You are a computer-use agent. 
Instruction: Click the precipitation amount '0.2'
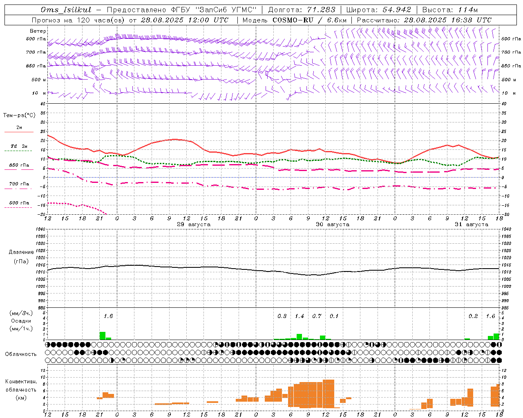click(473, 316)
